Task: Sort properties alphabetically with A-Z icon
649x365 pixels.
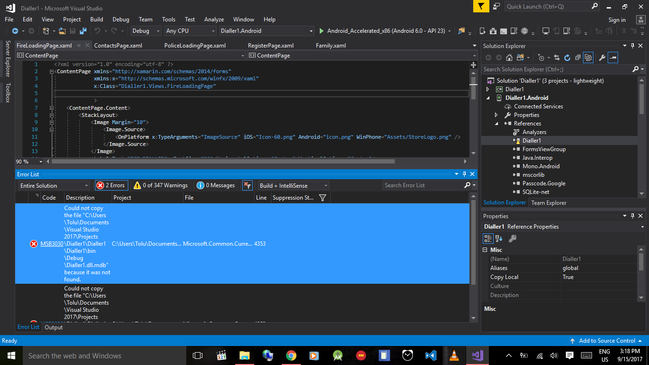Action: (x=499, y=238)
